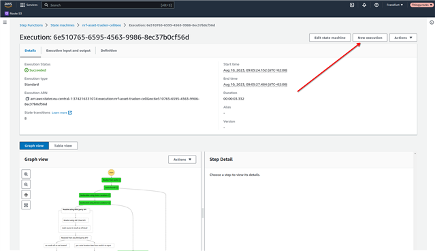Image resolution: width=435 pixels, height=251 pixels.
Task: Click the end time Aug 10, 2023 09:05:27.484
Action: point(255,85)
